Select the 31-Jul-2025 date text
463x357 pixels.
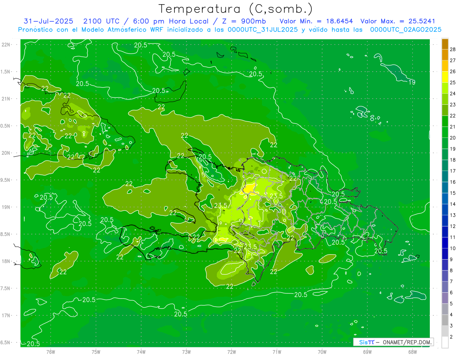tap(48, 21)
